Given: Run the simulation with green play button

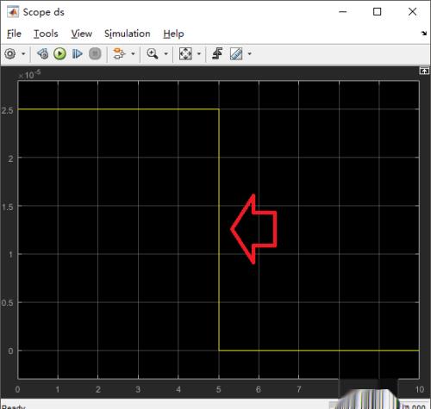Looking at the screenshot, I should click(59, 54).
